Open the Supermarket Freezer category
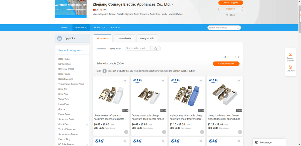 68,134
